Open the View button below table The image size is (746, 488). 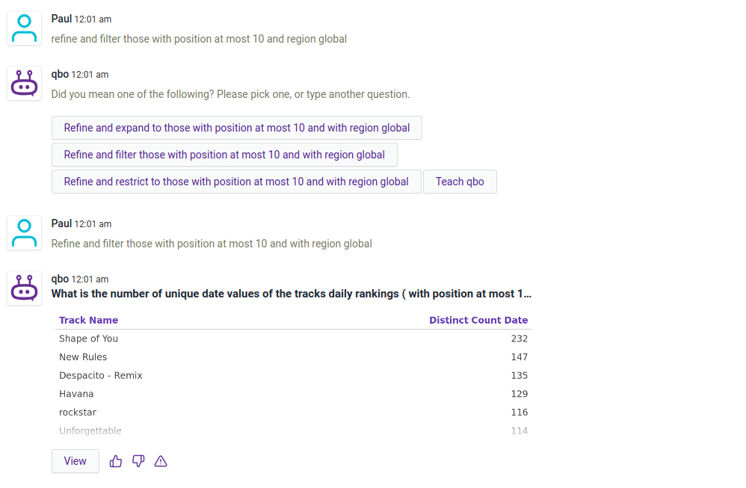pos(75,461)
